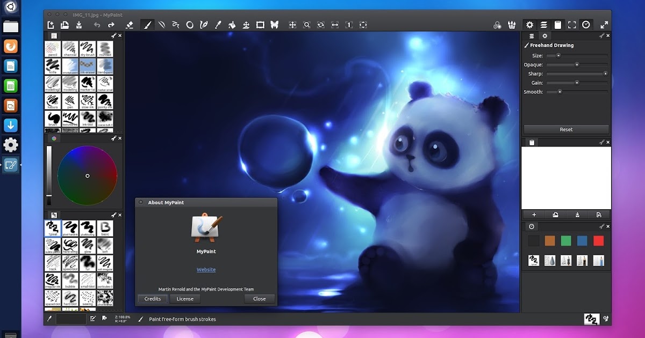Pin the Freehand Drawing panel
This screenshot has width=645, height=338.
(x=603, y=35)
